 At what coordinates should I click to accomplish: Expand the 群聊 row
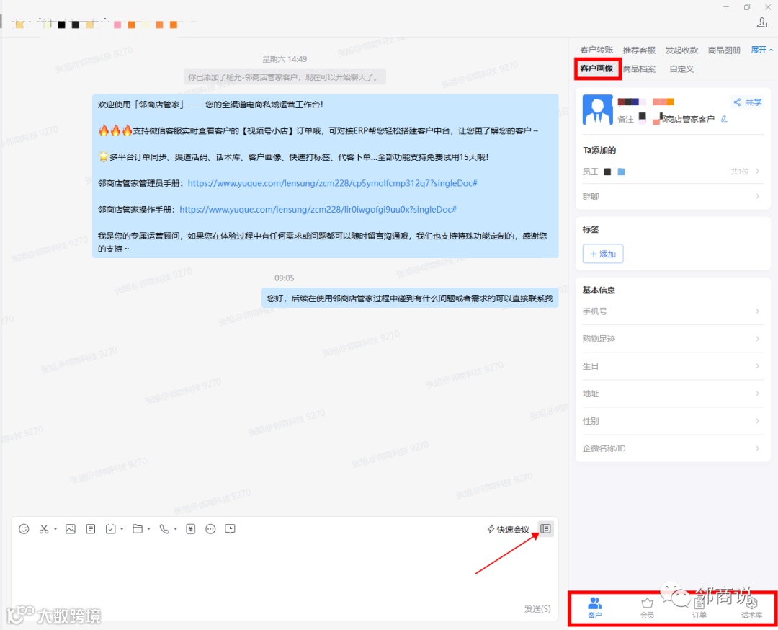point(672,197)
